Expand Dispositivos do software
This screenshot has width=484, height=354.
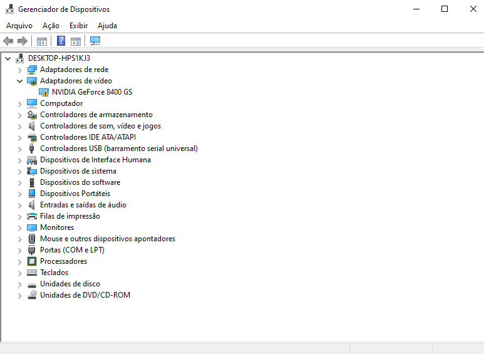20,183
